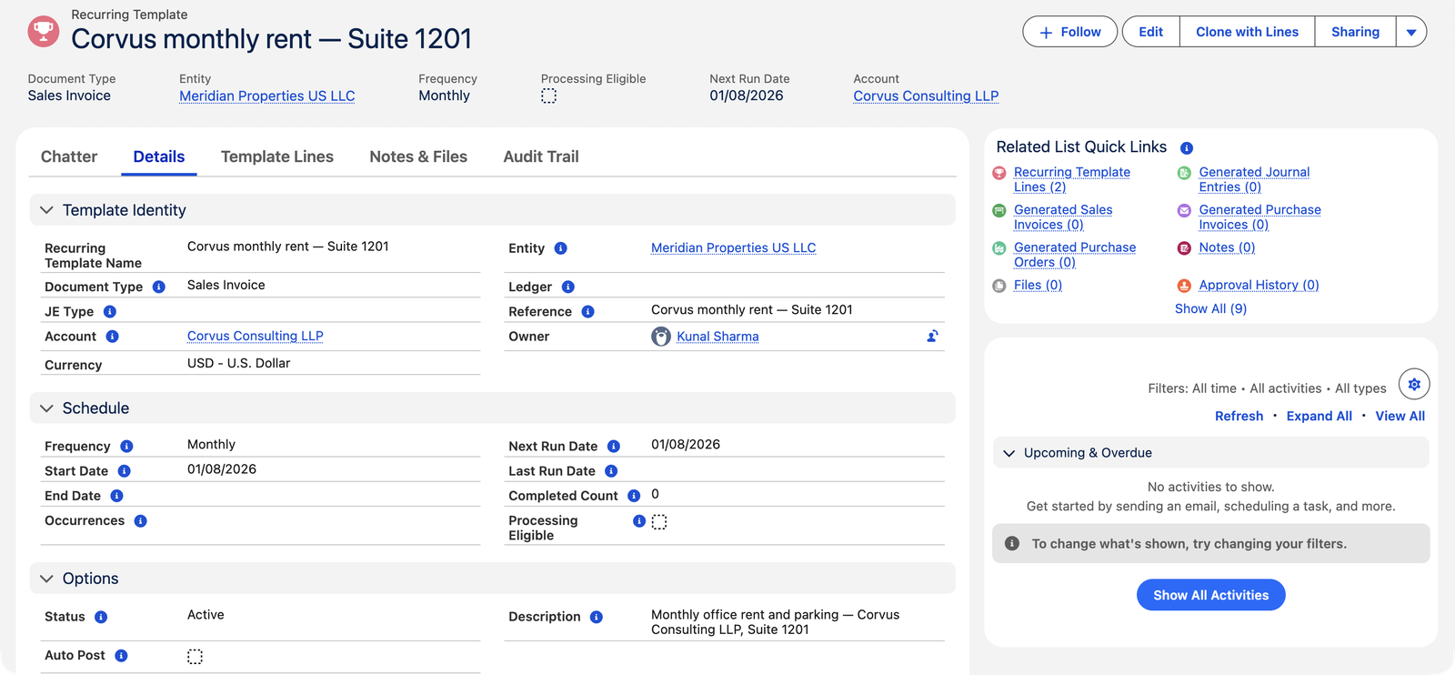Open Generated Sales Invoices (0) link
Viewport: 1455px width, 675px height.
1063,217
